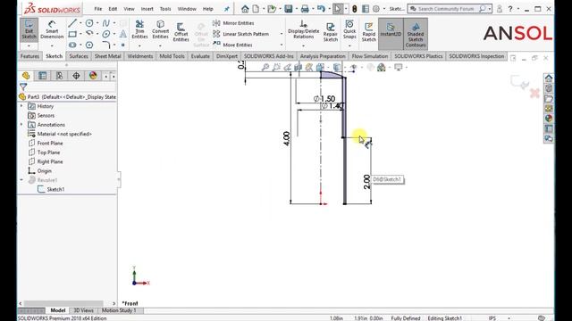Click the Save icon in title toolbar
Screen dimensions: 572x321
coord(288,9)
